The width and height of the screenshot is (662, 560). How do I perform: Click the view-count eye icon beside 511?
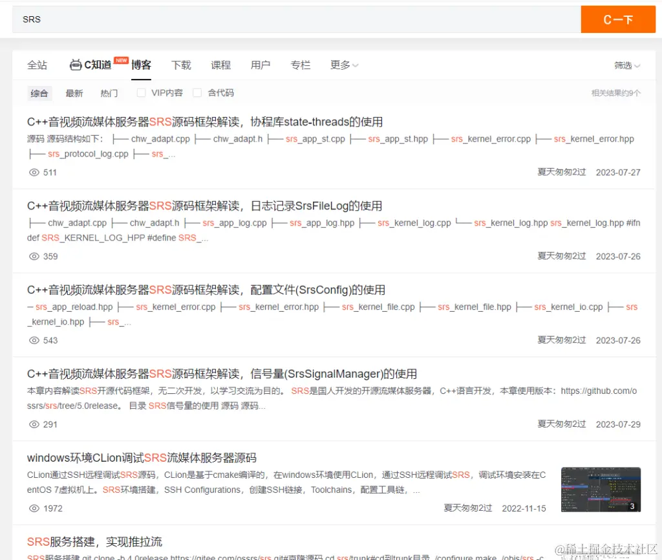click(34, 173)
